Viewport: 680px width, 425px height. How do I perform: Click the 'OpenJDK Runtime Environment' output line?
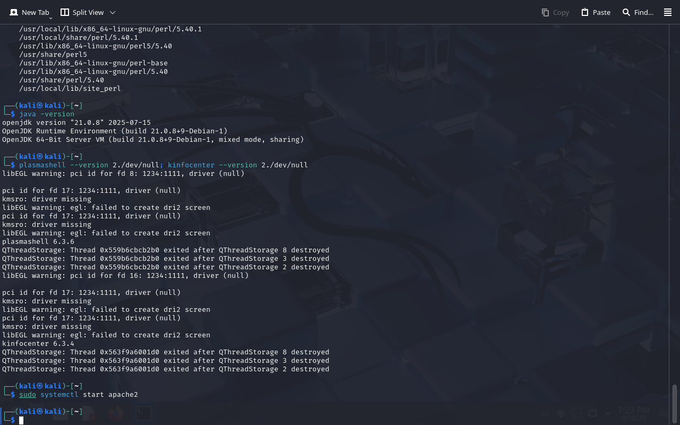pos(115,131)
